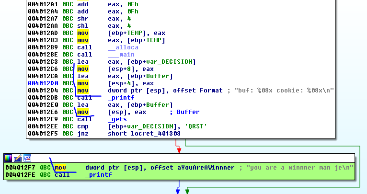367x194 pixels.
Task: Click the red false-branch arrow head
Action: 179,150
